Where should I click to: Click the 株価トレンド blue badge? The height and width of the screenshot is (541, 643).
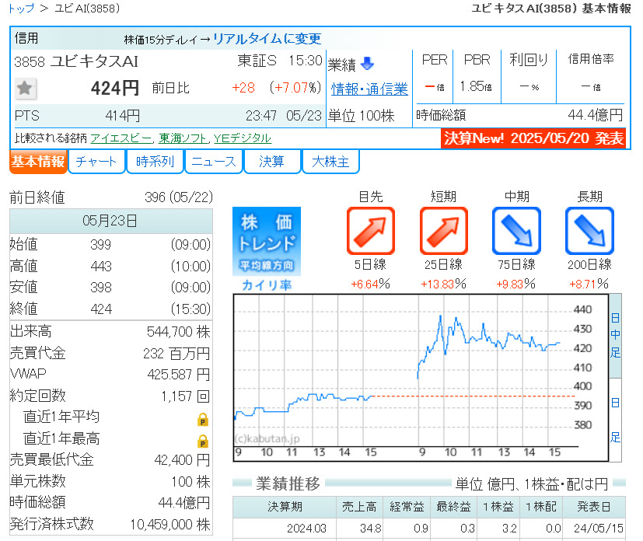pyautogui.click(x=267, y=241)
